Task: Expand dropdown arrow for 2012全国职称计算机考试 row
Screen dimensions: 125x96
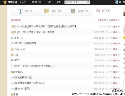Action: click(119, 26)
